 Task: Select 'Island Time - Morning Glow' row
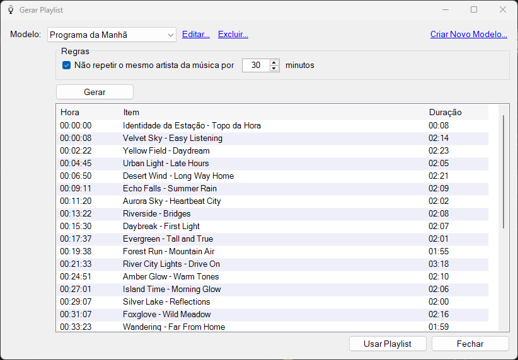272,289
